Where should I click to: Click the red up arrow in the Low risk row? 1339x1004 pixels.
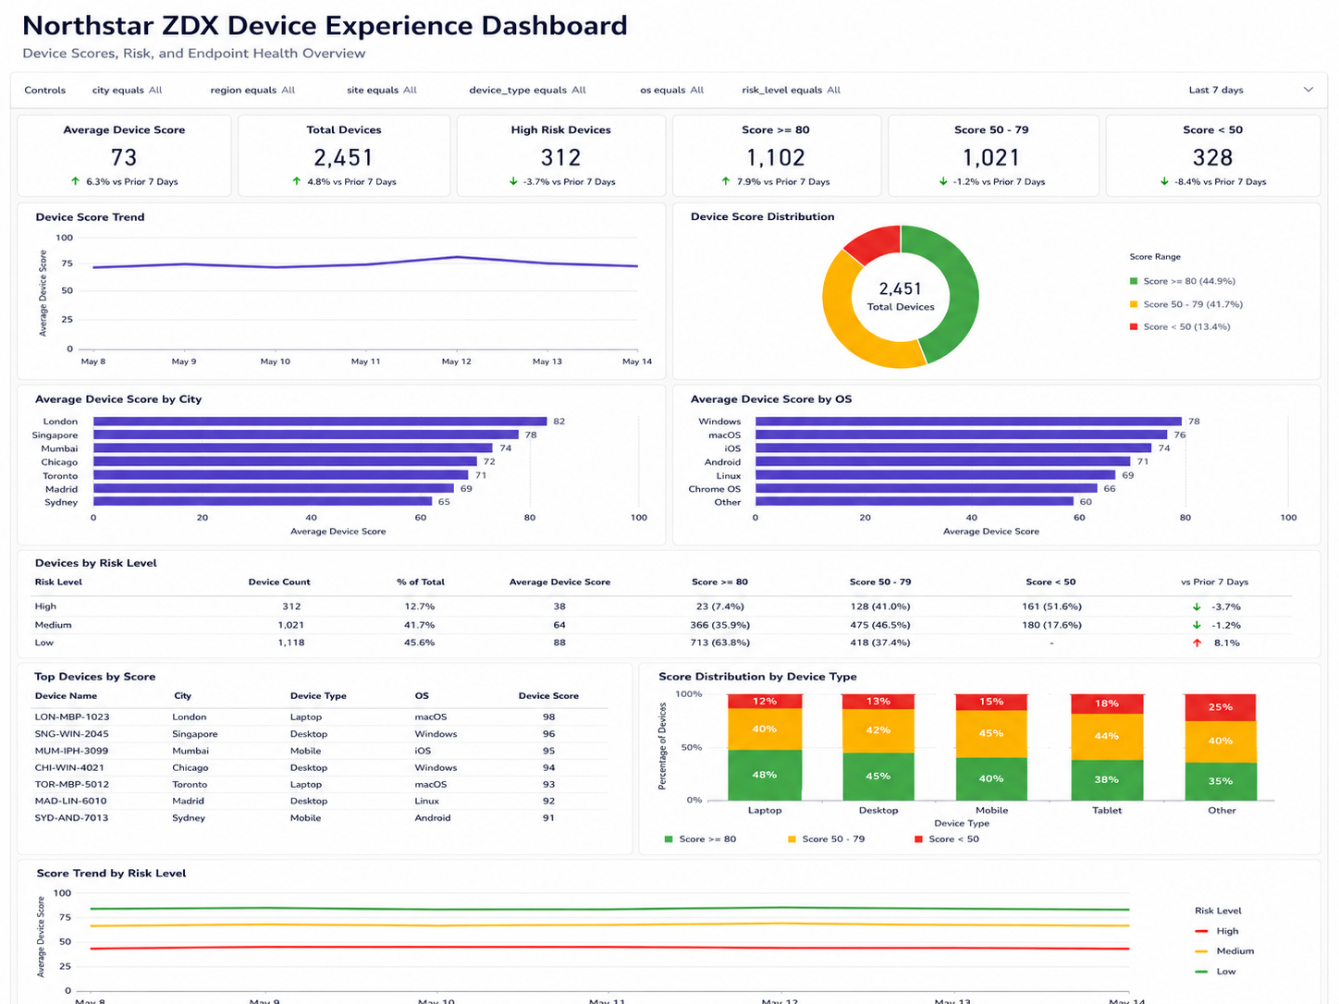click(1197, 643)
